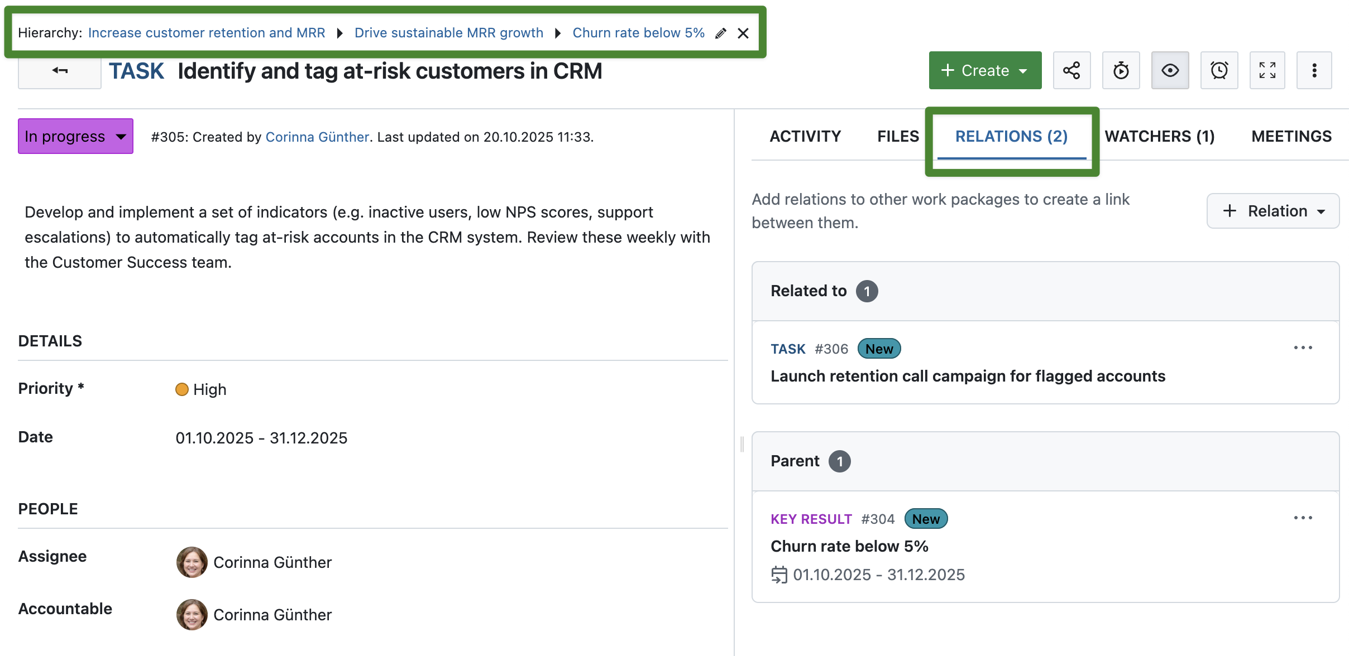Open options menu for task #306
The width and height of the screenshot is (1349, 656).
[1304, 348]
